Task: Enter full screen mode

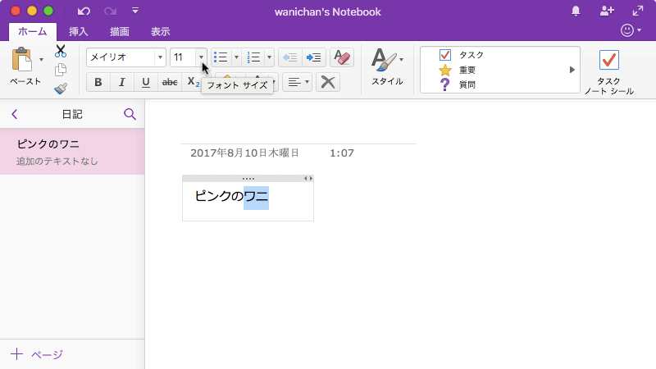Action: pos(638,11)
